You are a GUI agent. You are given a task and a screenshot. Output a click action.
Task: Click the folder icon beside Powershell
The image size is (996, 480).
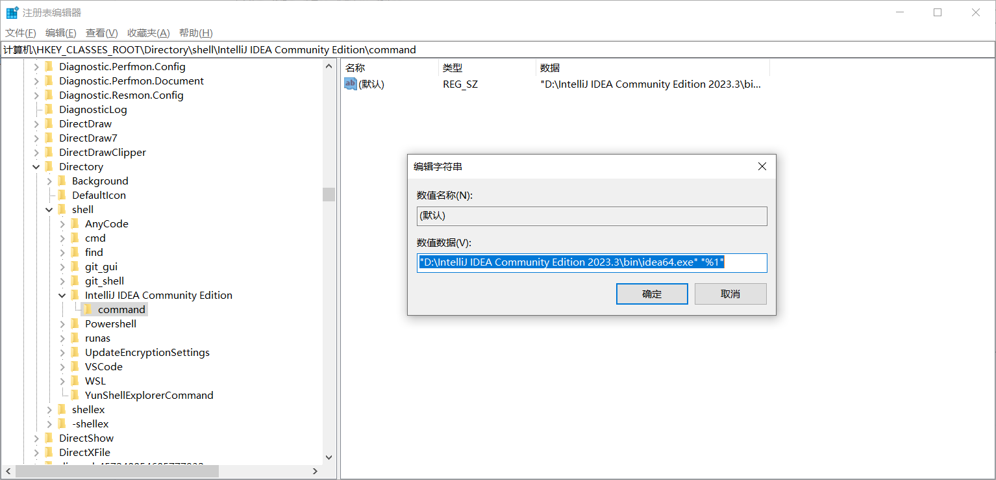pos(75,323)
